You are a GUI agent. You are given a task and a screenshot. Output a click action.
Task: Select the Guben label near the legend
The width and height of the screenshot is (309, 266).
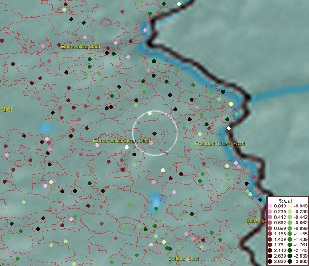(256, 220)
